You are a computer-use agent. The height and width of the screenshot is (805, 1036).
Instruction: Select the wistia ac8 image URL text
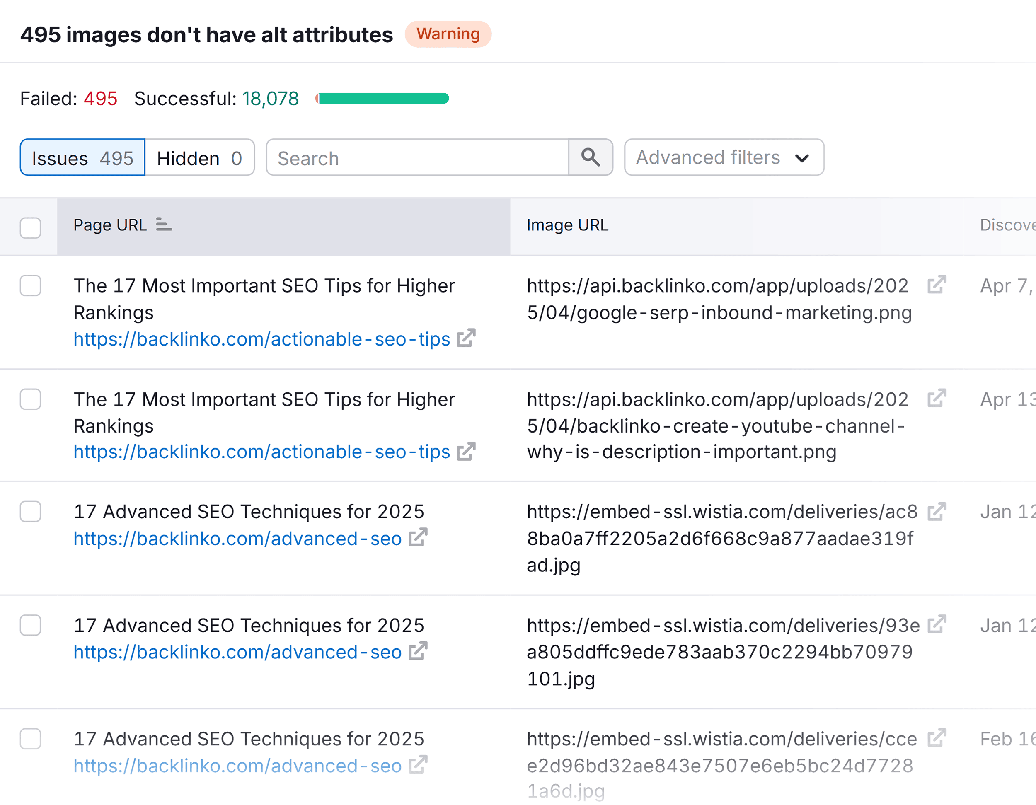[x=722, y=539]
